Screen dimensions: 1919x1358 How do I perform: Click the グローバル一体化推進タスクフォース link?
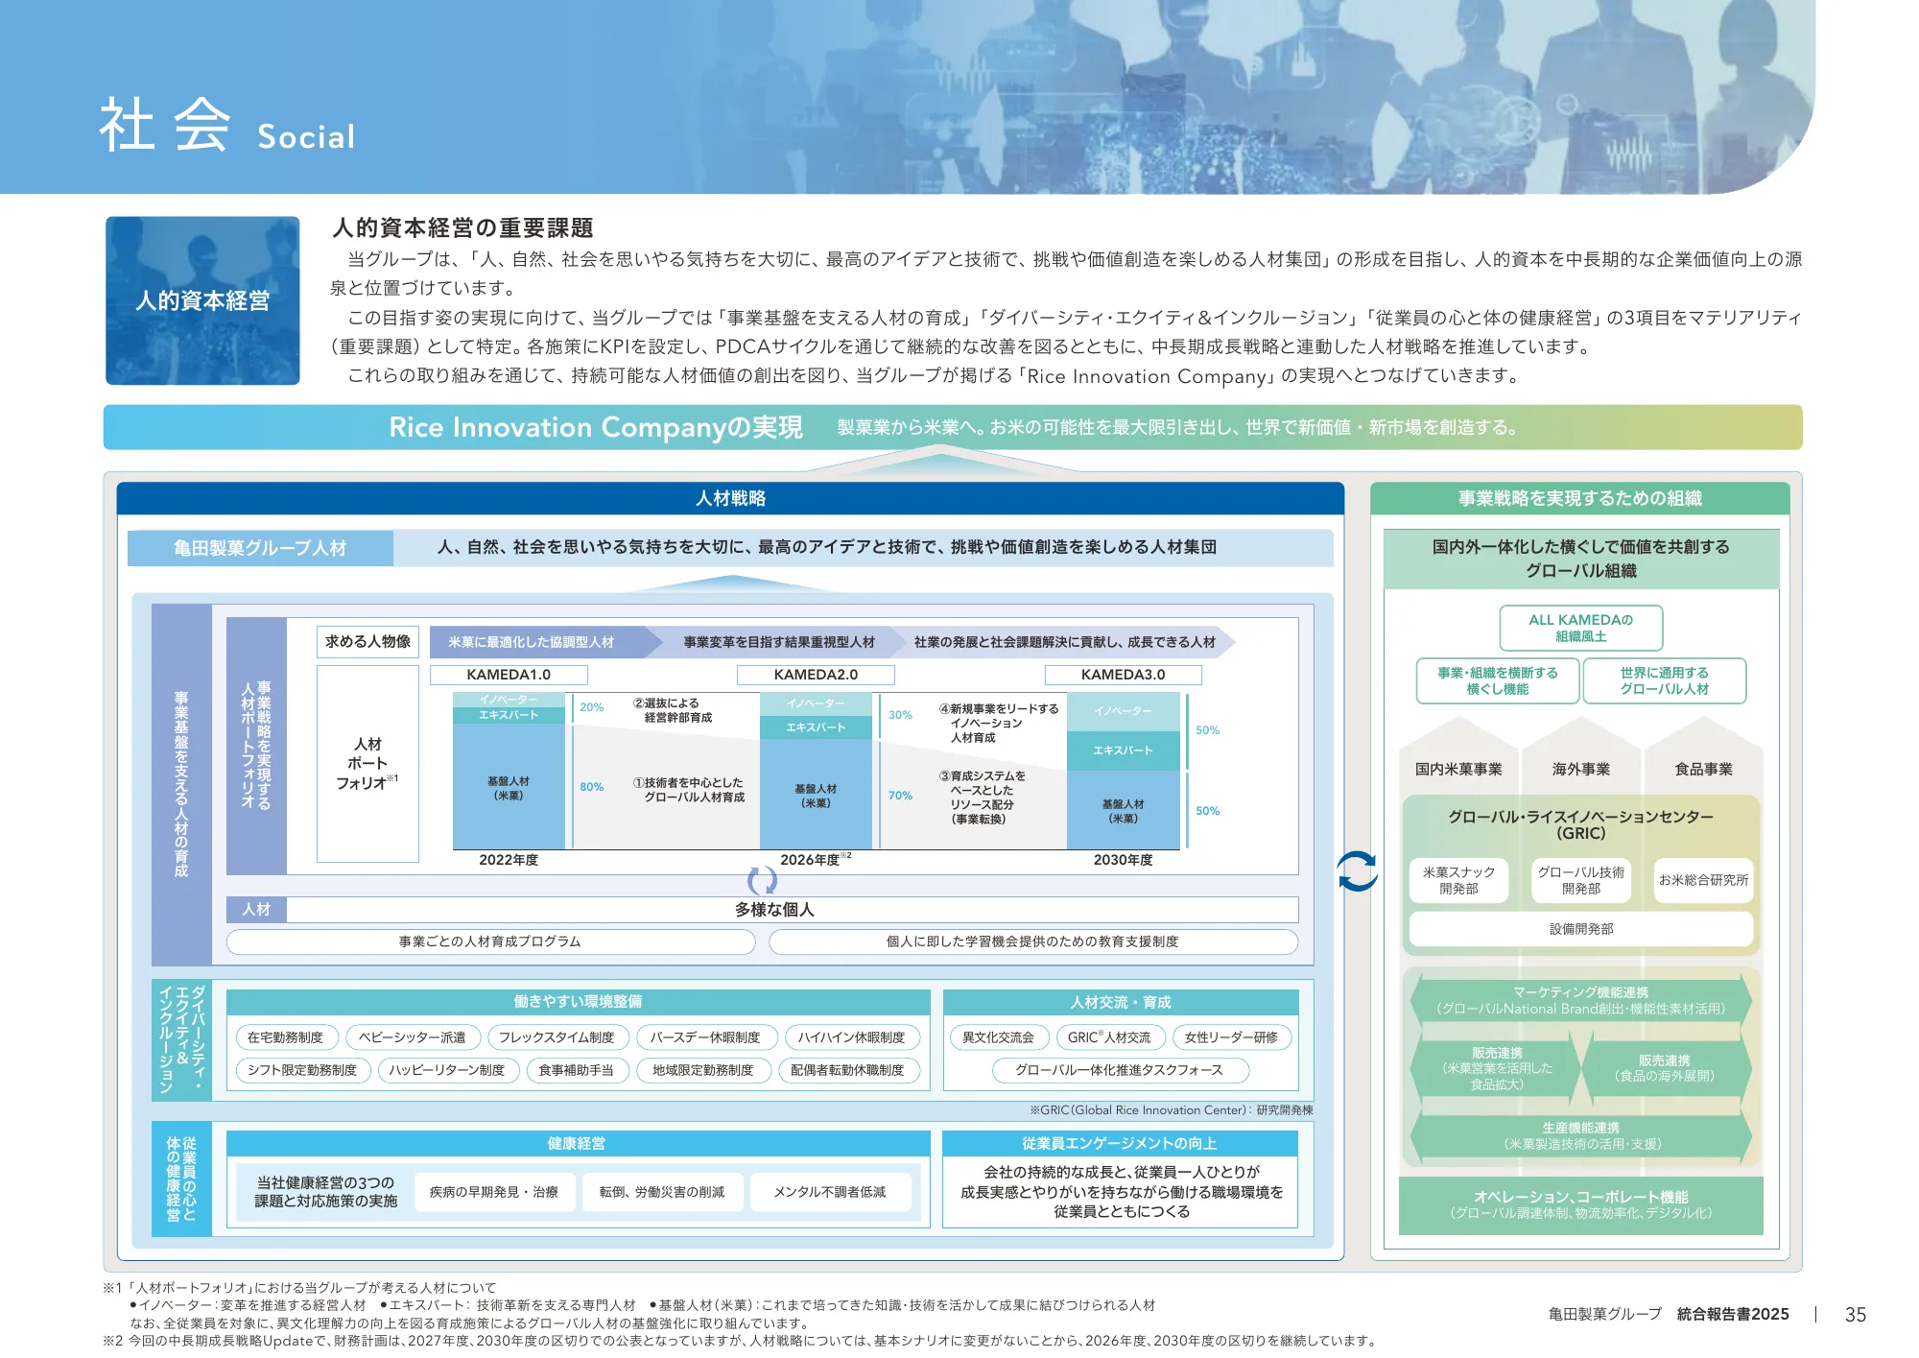(x=1121, y=1068)
